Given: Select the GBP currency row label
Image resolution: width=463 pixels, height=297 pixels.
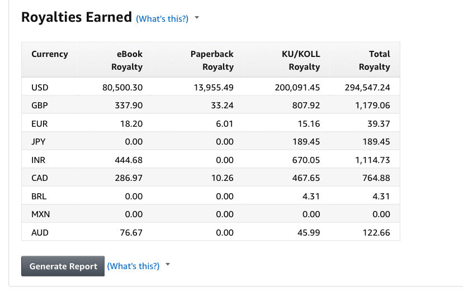Looking at the screenshot, I should point(40,105).
